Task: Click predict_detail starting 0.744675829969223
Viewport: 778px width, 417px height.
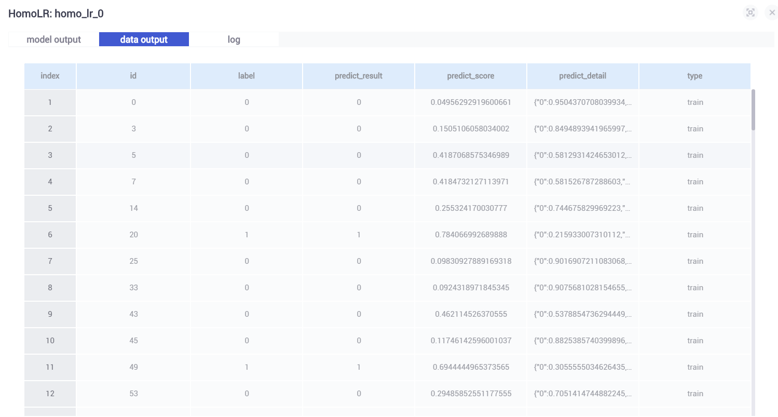Action: [x=583, y=208]
